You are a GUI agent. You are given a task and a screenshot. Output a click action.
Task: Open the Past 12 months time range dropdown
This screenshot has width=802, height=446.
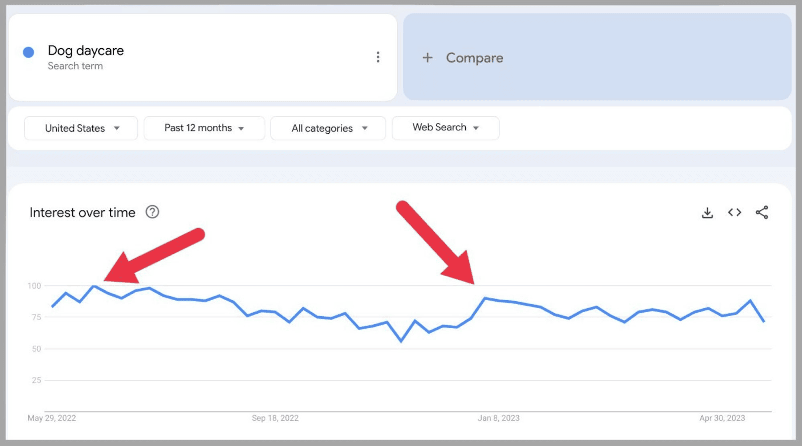click(204, 128)
